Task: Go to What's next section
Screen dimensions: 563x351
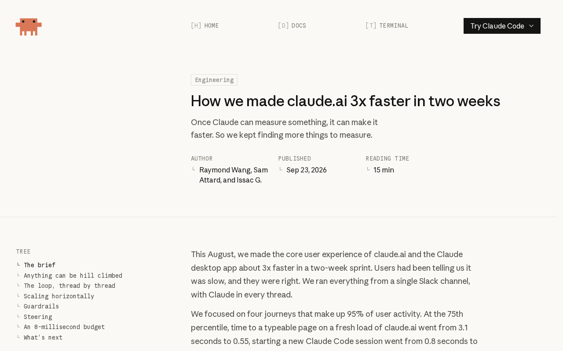Action: [43, 337]
